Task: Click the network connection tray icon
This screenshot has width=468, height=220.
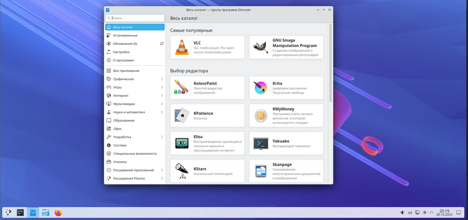Action: pos(417,213)
